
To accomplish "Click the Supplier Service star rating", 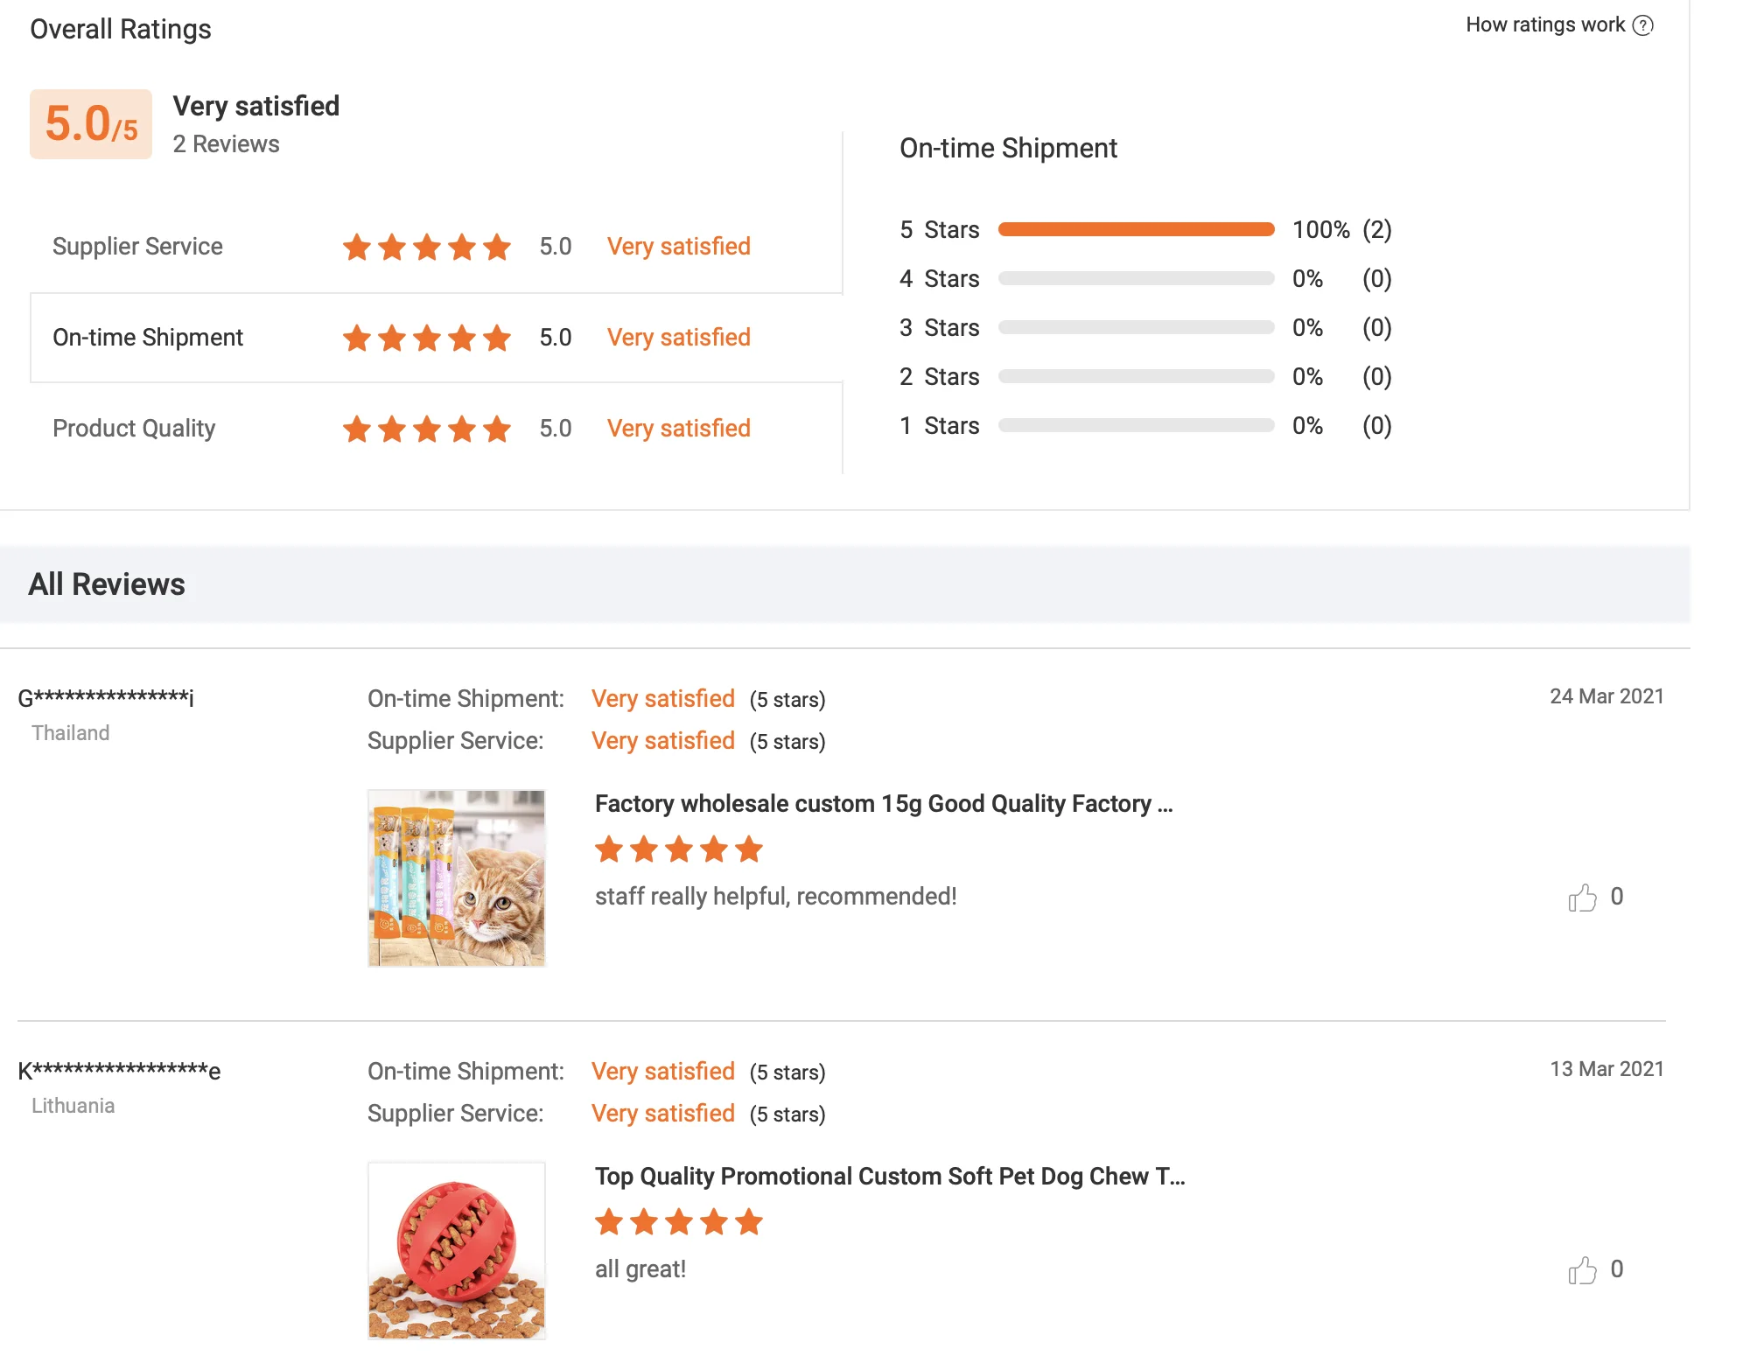I will 427,247.
